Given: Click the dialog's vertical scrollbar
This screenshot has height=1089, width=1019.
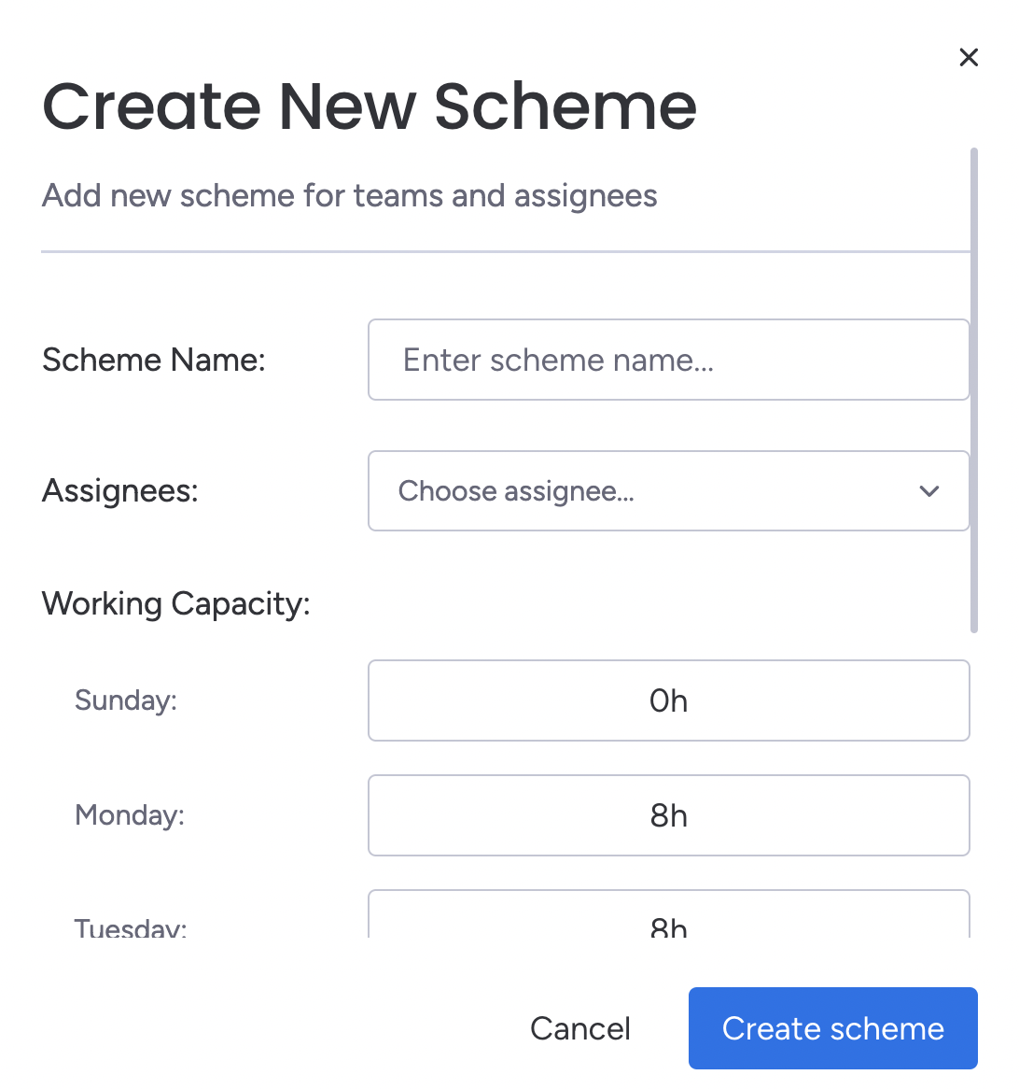Looking at the screenshot, I should click(x=974, y=390).
